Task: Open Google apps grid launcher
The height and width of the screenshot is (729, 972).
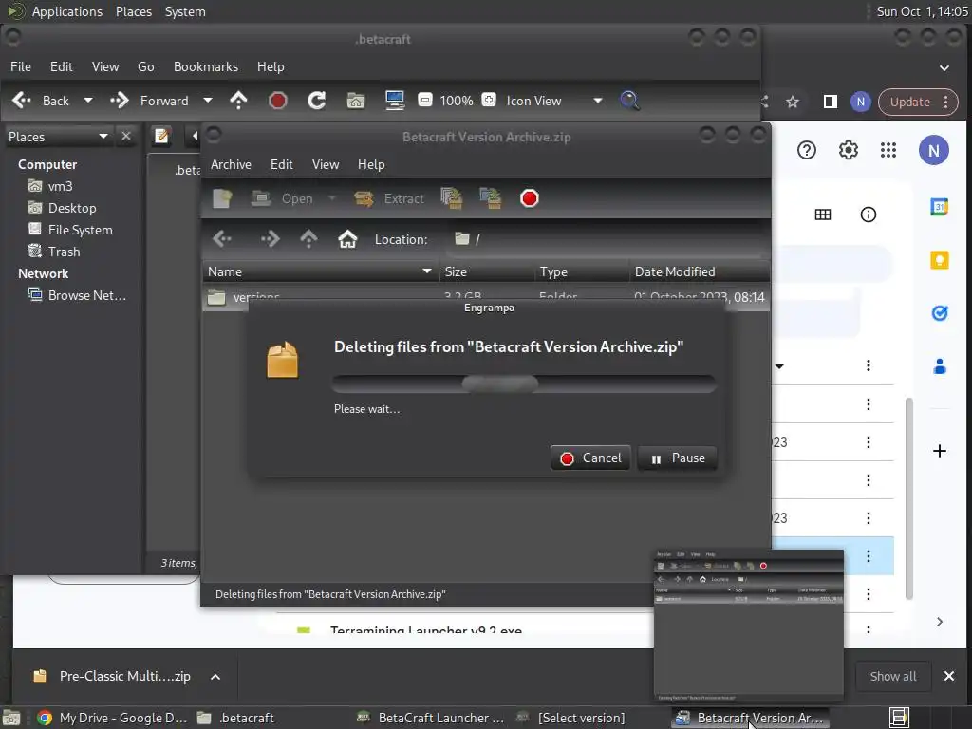Action: tap(888, 150)
